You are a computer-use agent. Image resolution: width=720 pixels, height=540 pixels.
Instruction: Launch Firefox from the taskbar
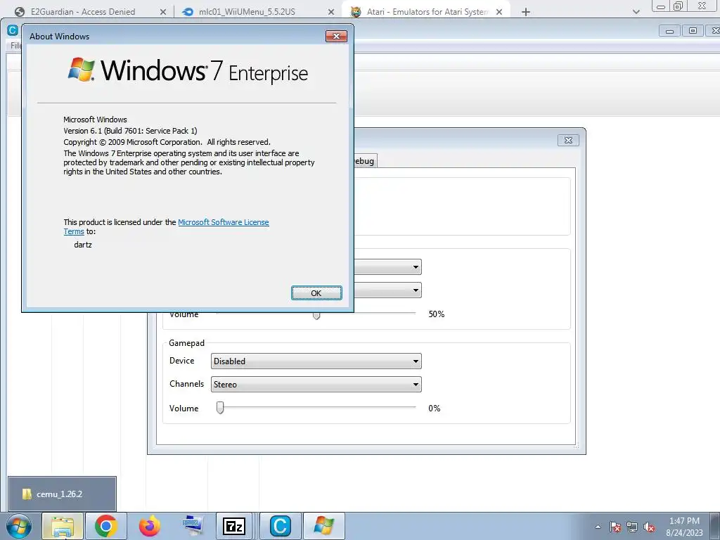pyautogui.click(x=150, y=526)
